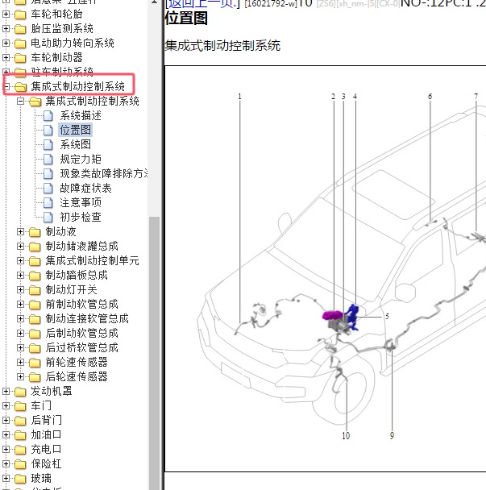Click the 制动灯开关 folder icon
This screenshot has height=490, width=486.
pyautogui.click(x=35, y=290)
